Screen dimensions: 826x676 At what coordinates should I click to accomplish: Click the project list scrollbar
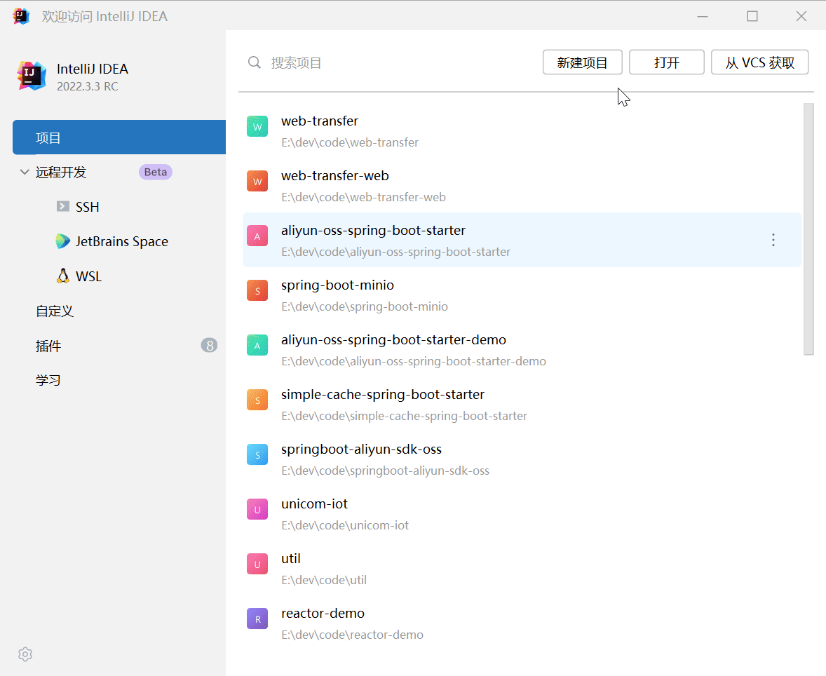[808, 229]
